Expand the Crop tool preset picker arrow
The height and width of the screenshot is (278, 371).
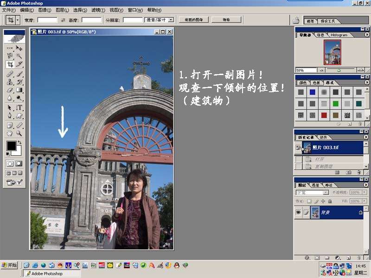click(18, 20)
